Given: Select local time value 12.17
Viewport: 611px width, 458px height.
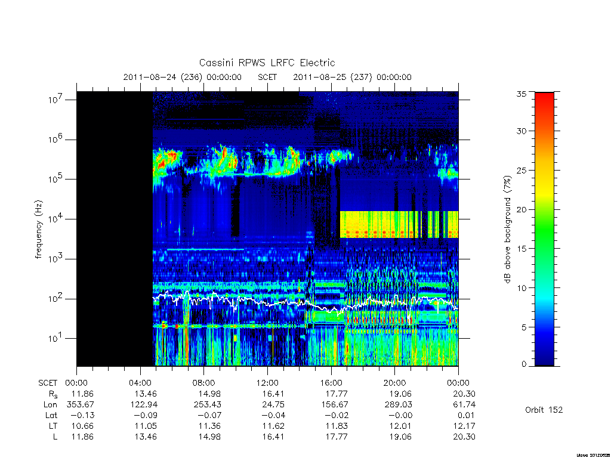Looking at the screenshot, I should point(464,426).
